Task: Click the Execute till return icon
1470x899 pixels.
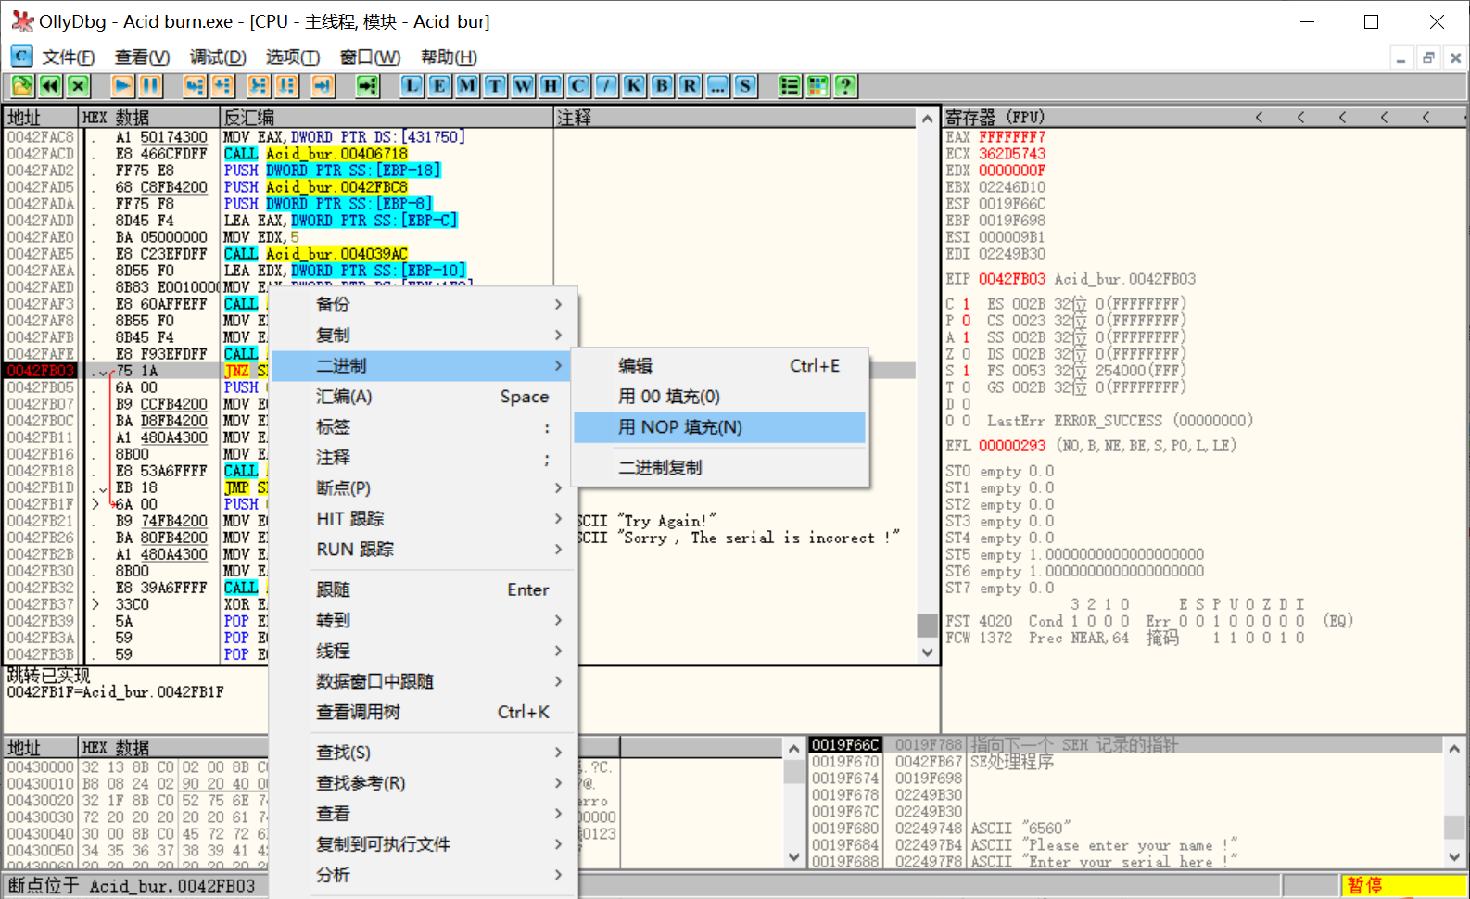Action: pyautogui.click(x=323, y=86)
